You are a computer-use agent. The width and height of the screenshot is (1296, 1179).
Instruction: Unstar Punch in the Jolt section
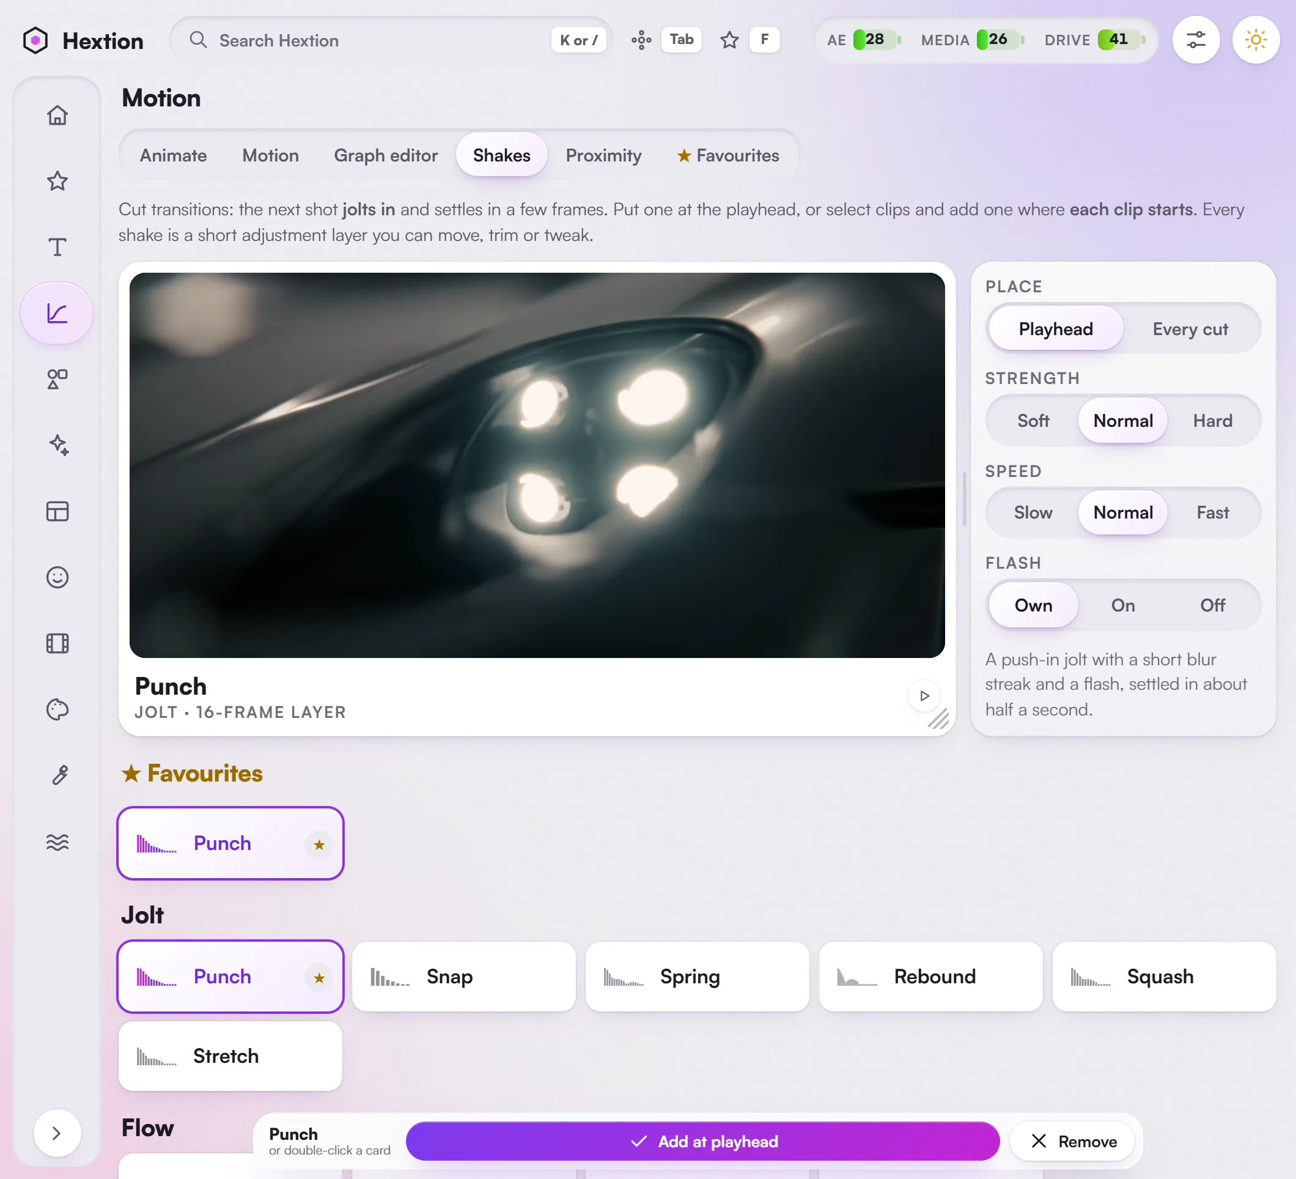[319, 978]
